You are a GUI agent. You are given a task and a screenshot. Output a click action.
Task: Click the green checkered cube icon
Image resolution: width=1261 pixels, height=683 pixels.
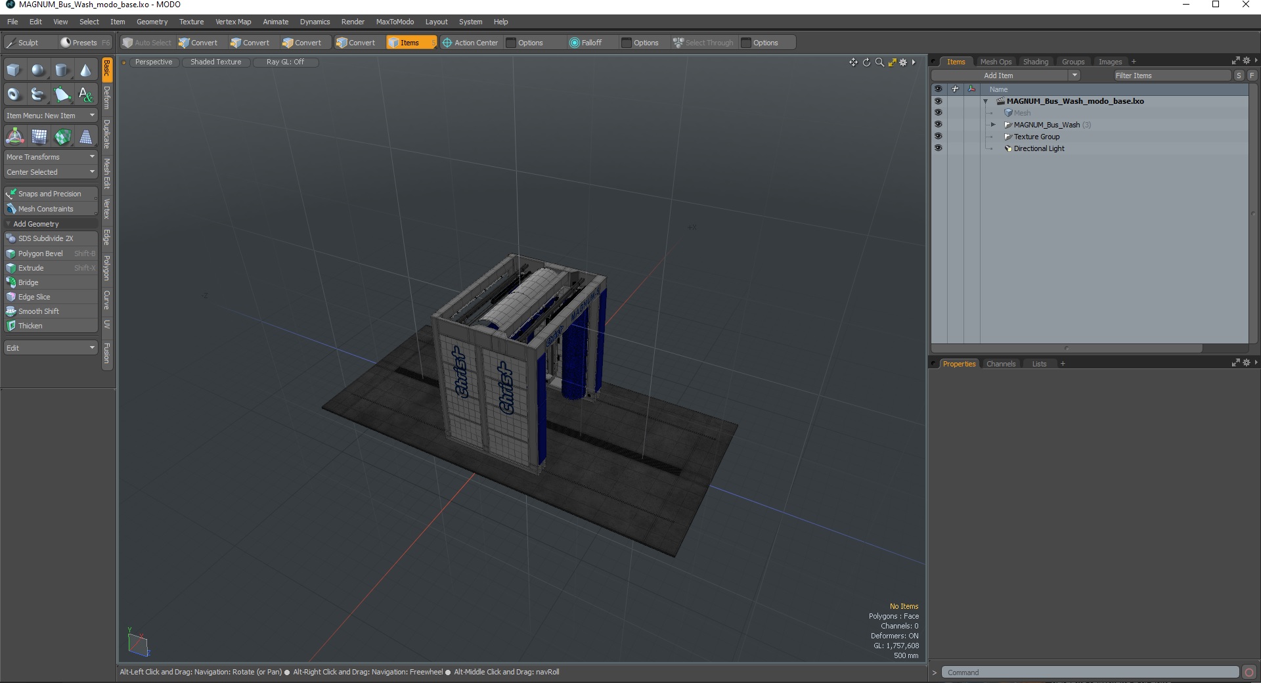coord(63,137)
